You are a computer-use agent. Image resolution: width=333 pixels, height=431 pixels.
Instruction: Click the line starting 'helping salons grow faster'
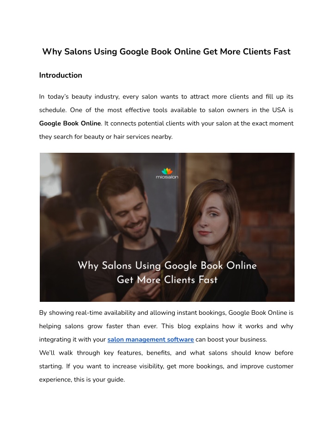click(166, 326)
